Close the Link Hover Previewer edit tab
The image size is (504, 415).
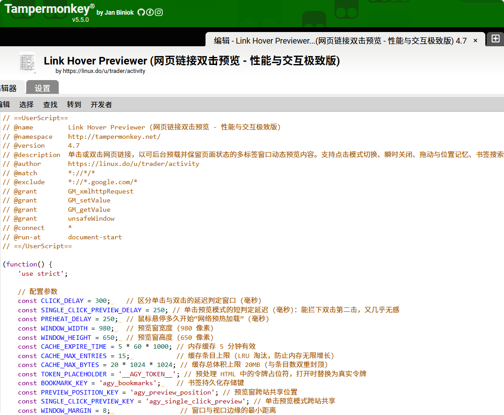coord(476,40)
